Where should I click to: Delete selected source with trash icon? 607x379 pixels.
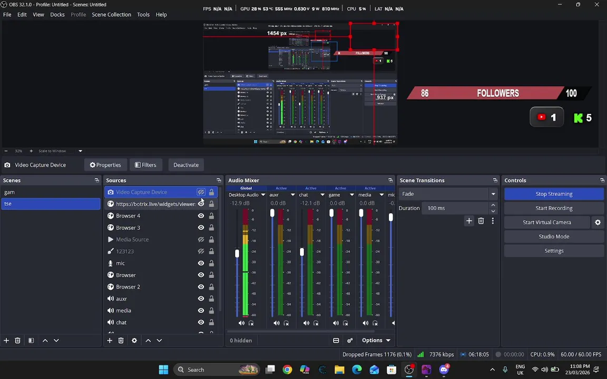121,341
